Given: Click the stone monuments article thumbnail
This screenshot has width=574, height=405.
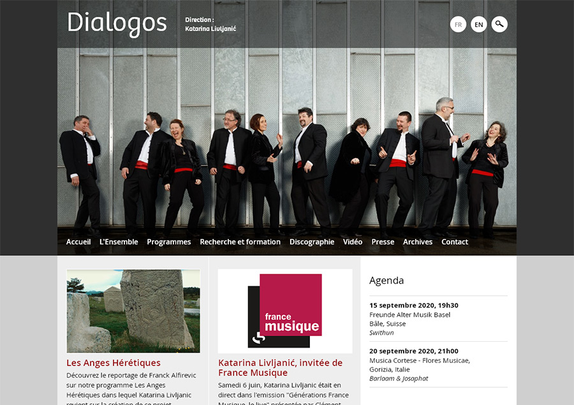Looking at the screenshot, I should [x=133, y=311].
